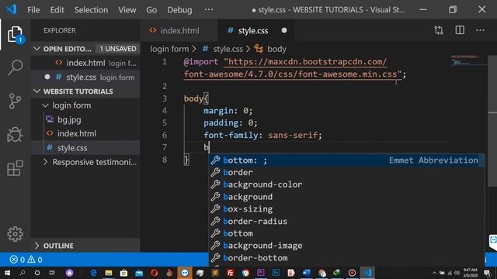Open Opera browser from taskbar
The height and width of the screenshot is (279, 497).
click(x=154, y=273)
